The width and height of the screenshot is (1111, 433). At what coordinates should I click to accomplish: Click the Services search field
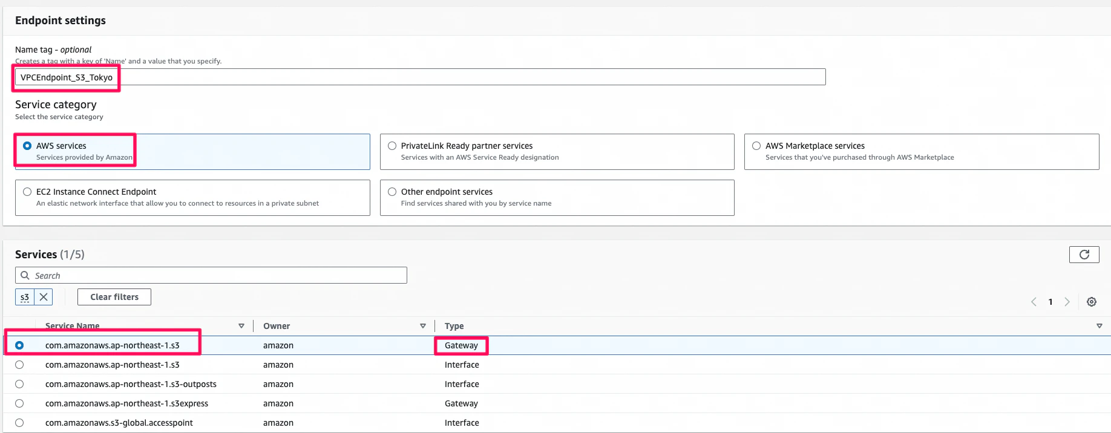(x=211, y=275)
